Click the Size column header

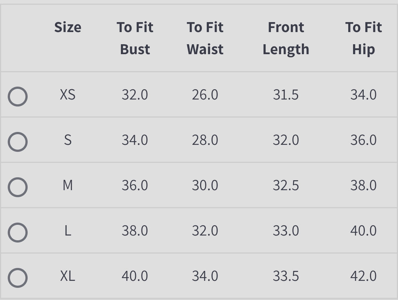68,27
